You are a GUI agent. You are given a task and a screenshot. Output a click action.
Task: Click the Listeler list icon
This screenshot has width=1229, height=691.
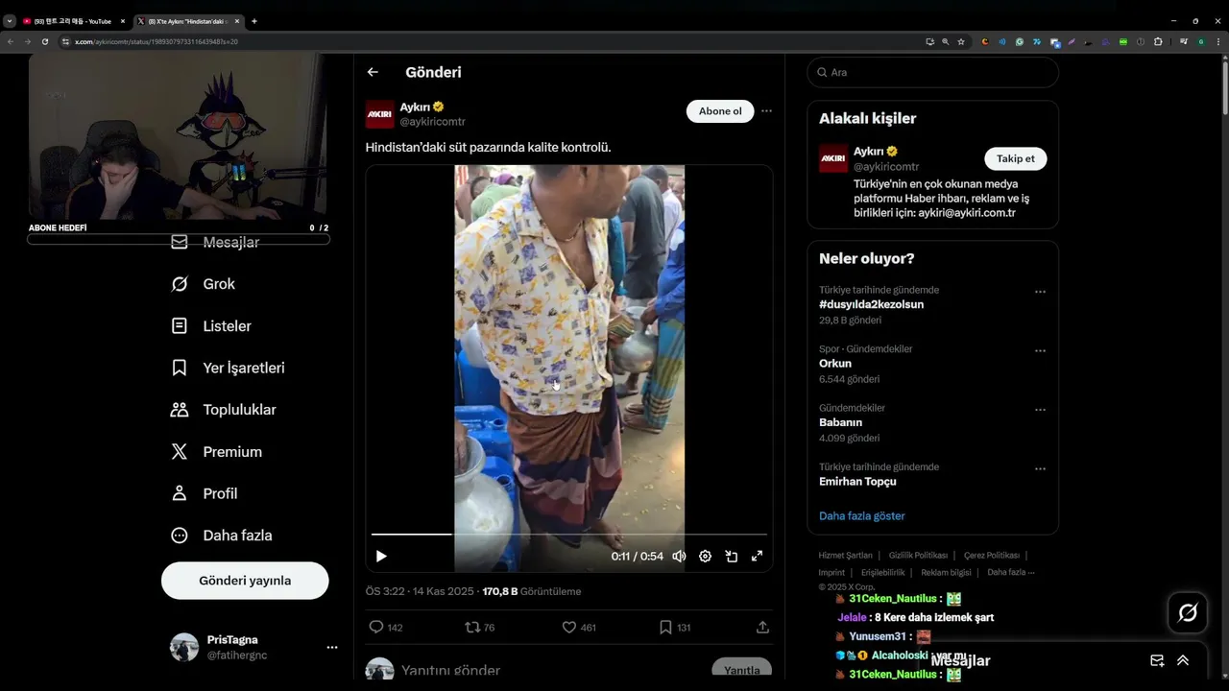click(x=180, y=326)
